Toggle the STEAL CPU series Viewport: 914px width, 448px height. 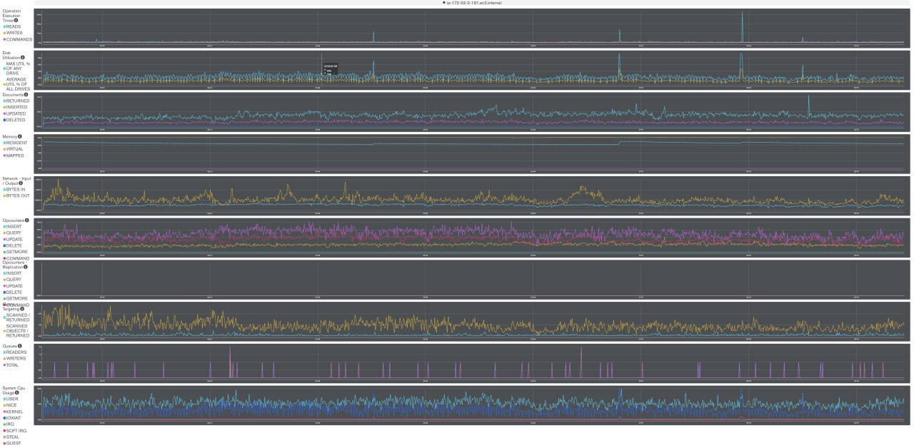click(x=12, y=437)
